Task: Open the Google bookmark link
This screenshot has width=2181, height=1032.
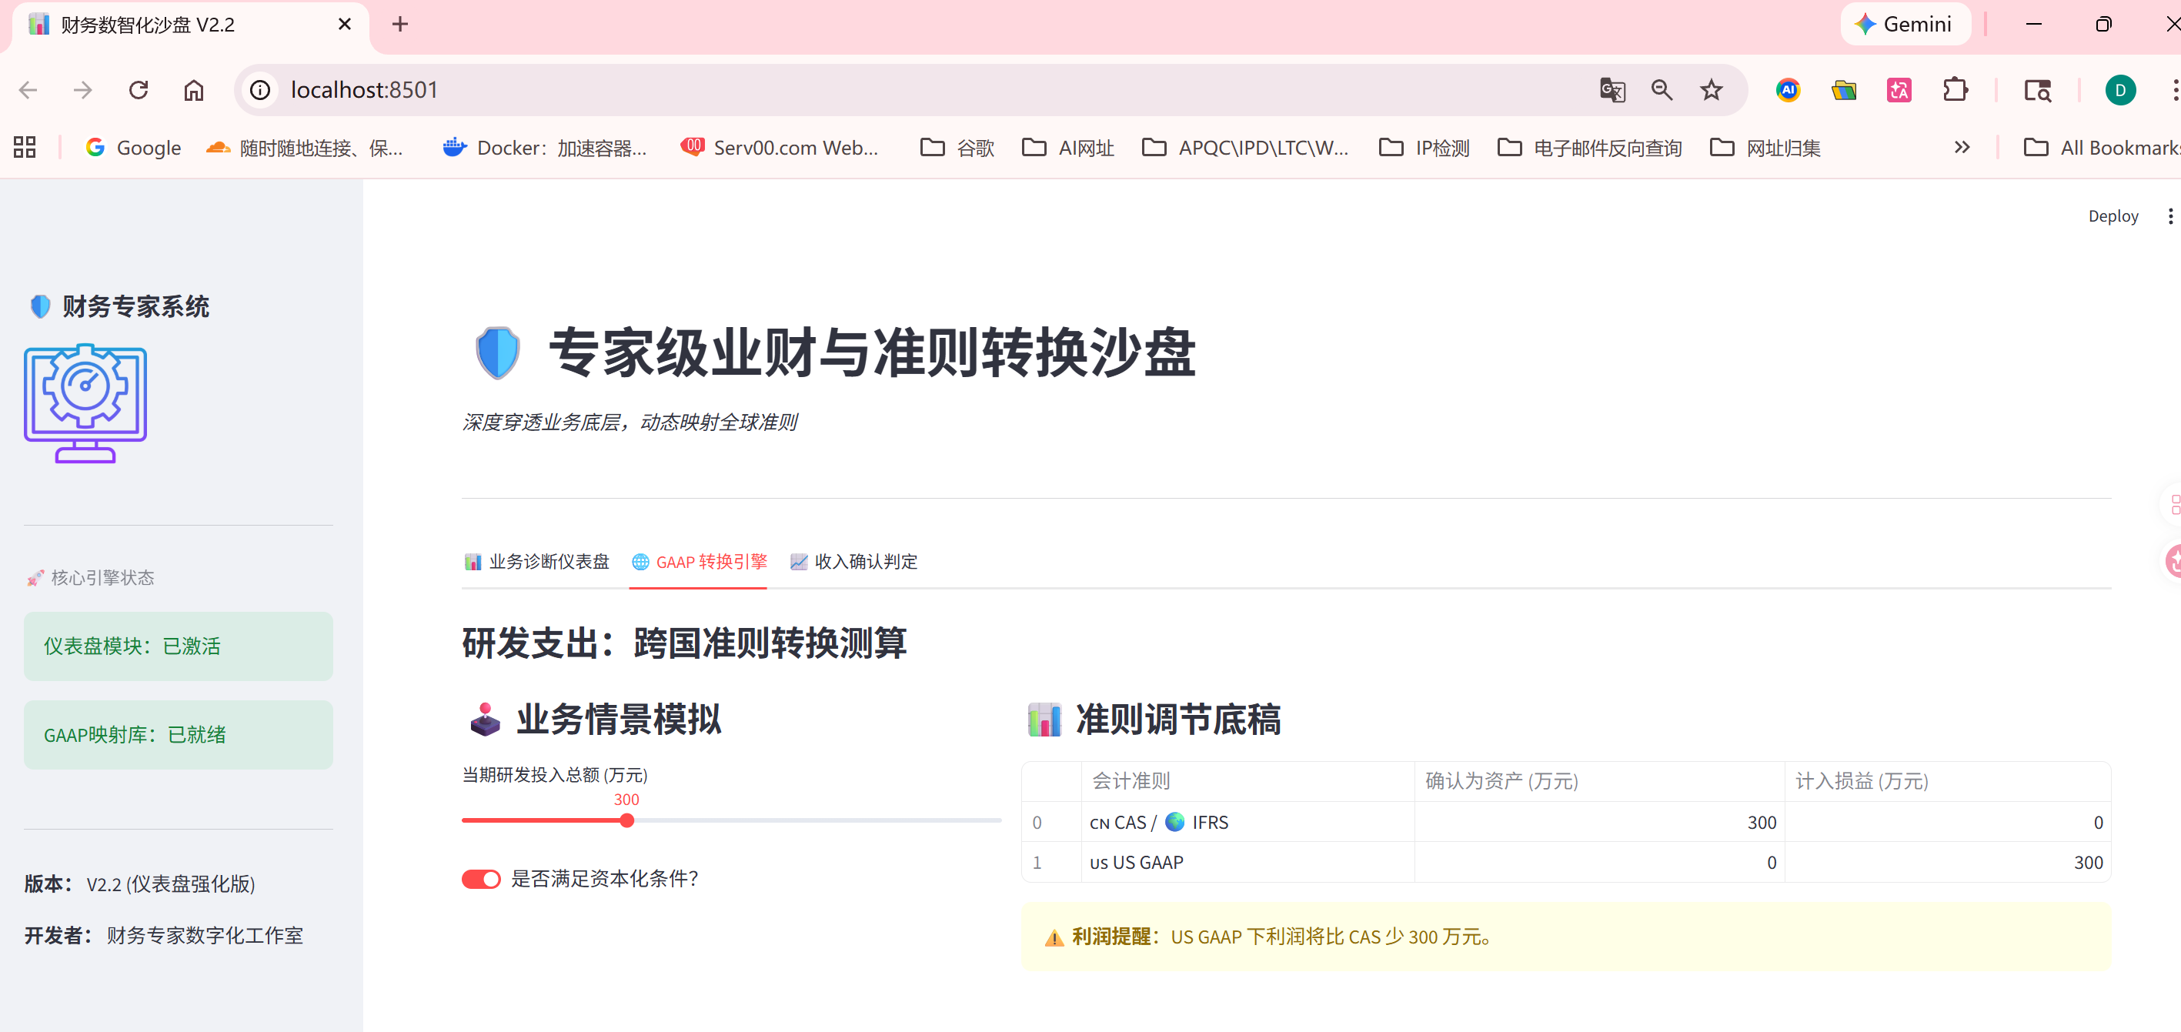Action: pyautogui.click(x=134, y=147)
